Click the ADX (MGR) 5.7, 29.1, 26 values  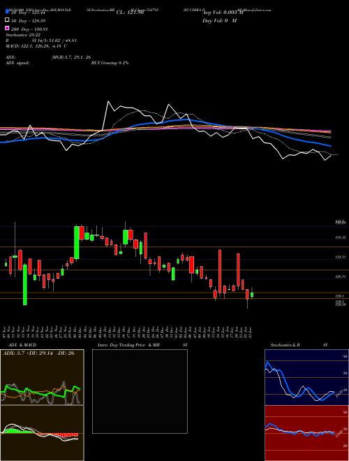coord(70,57)
